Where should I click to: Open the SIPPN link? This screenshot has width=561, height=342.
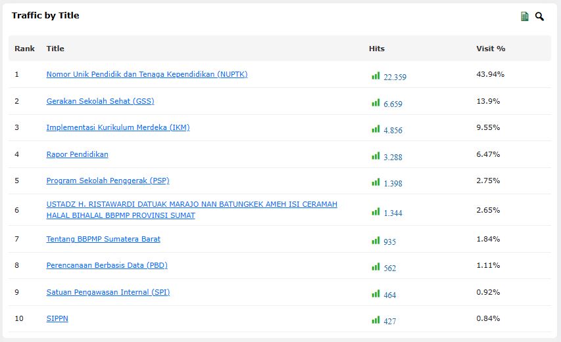[57, 318]
